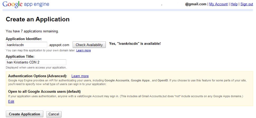This screenshot has width=256, height=118.
Task: Open Learn more about domain mapping
Action: tap(83, 50)
